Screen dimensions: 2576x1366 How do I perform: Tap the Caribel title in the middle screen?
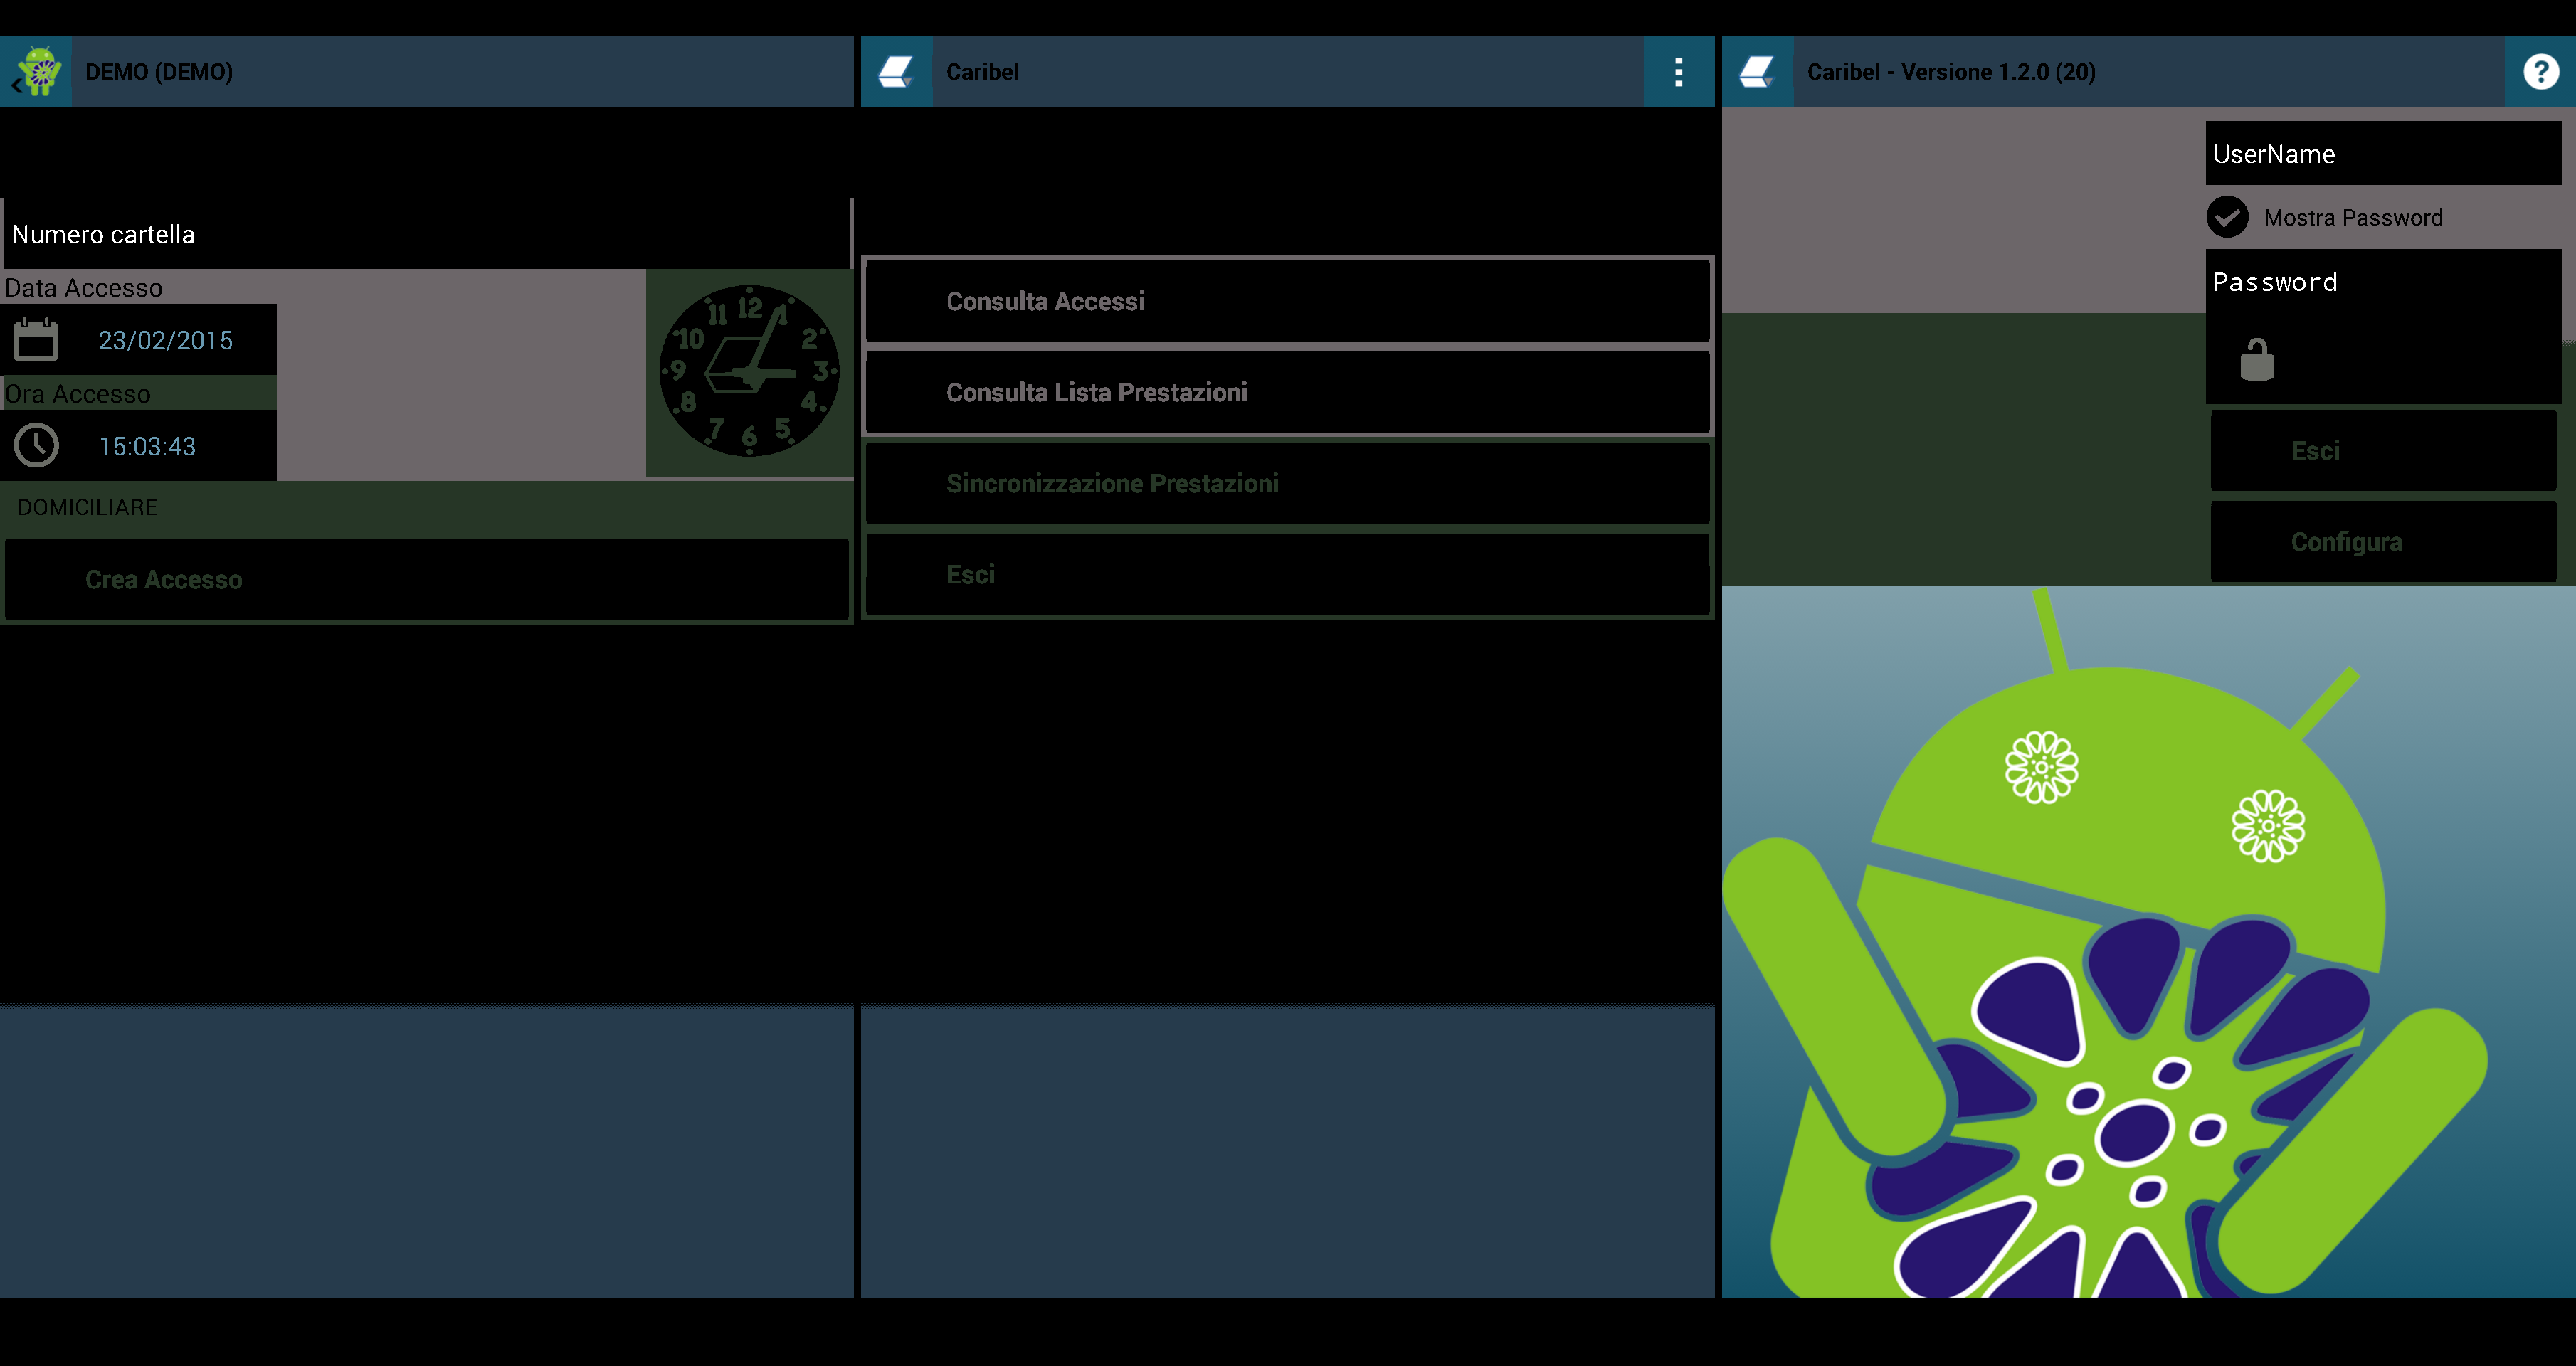click(x=982, y=72)
